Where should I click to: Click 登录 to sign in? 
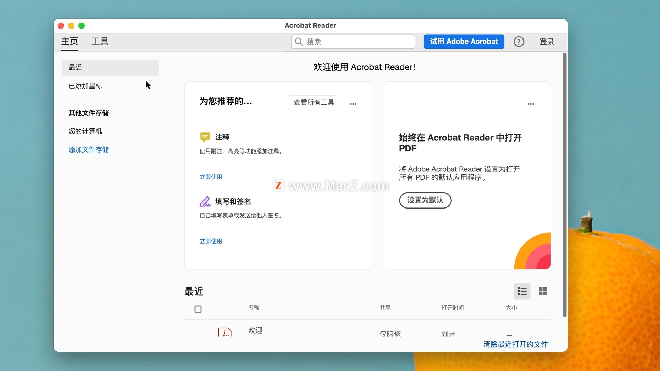(x=547, y=42)
